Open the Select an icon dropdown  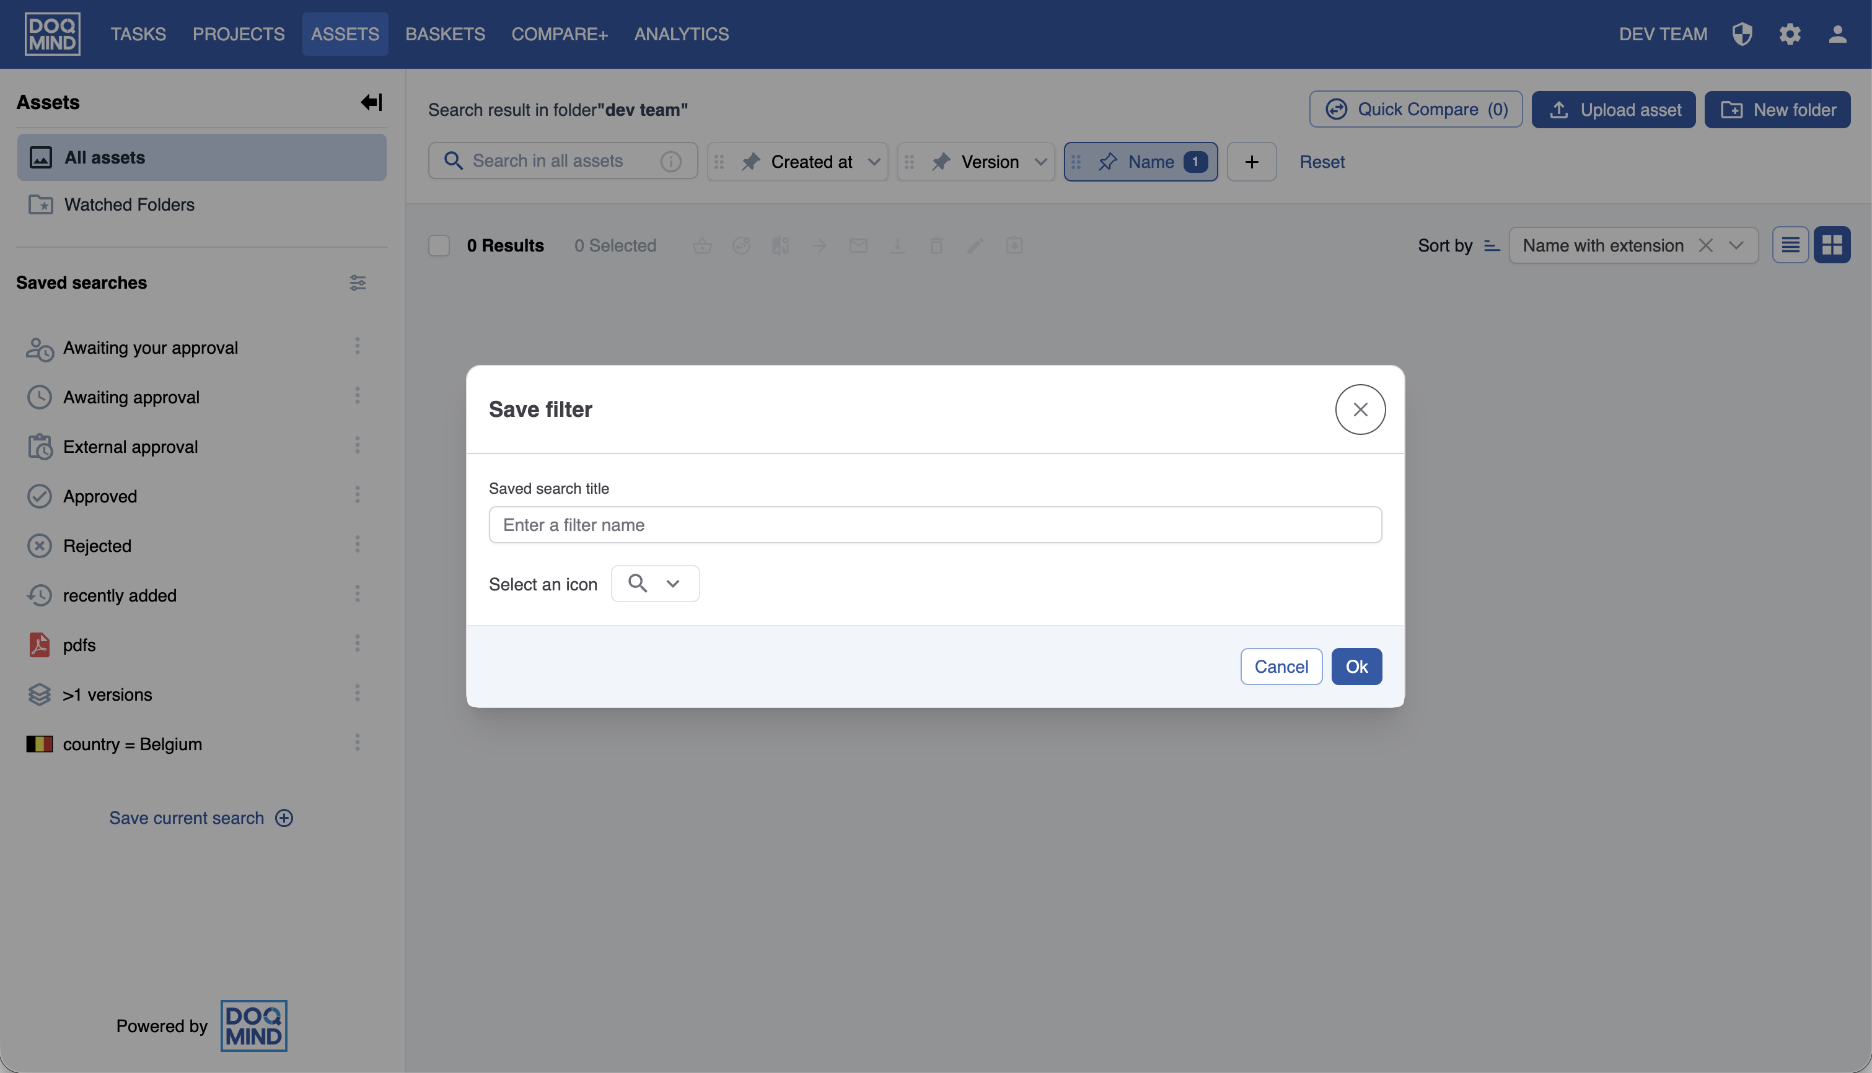[x=655, y=584]
